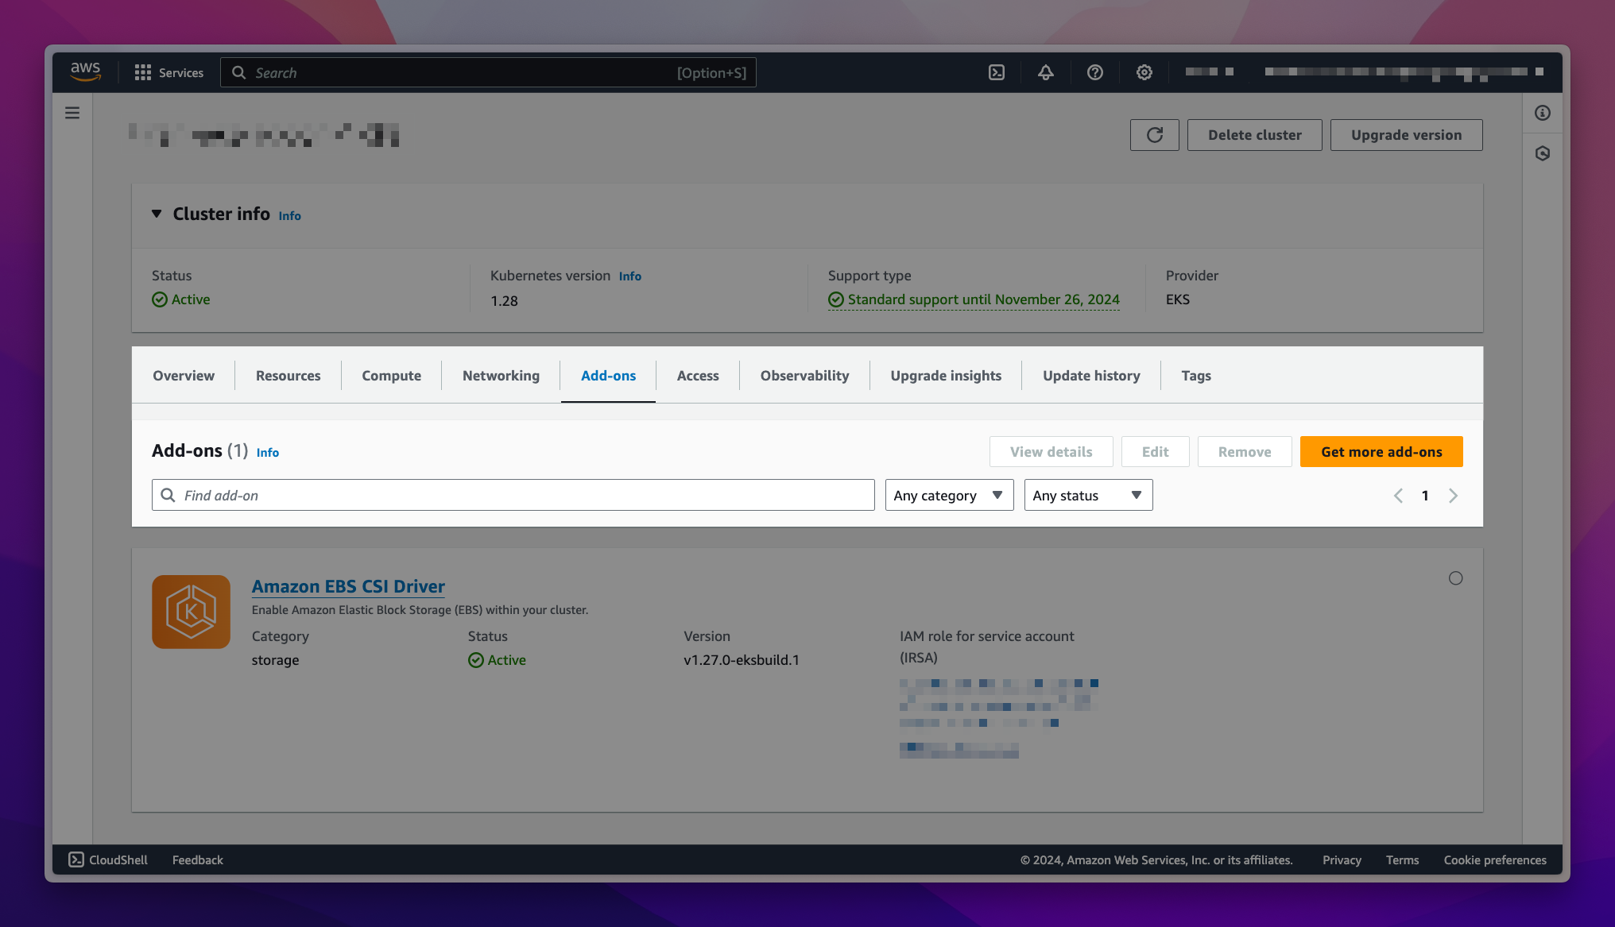Image resolution: width=1615 pixels, height=927 pixels.
Task: Click Info link next to Cluster info
Action: tap(289, 216)
